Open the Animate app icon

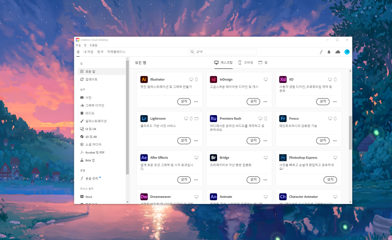point(213,197)
